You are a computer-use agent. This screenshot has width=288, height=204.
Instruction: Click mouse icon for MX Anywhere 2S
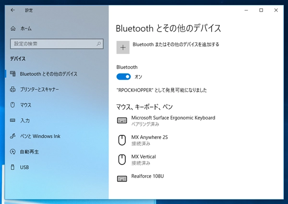tap(122, 140)
